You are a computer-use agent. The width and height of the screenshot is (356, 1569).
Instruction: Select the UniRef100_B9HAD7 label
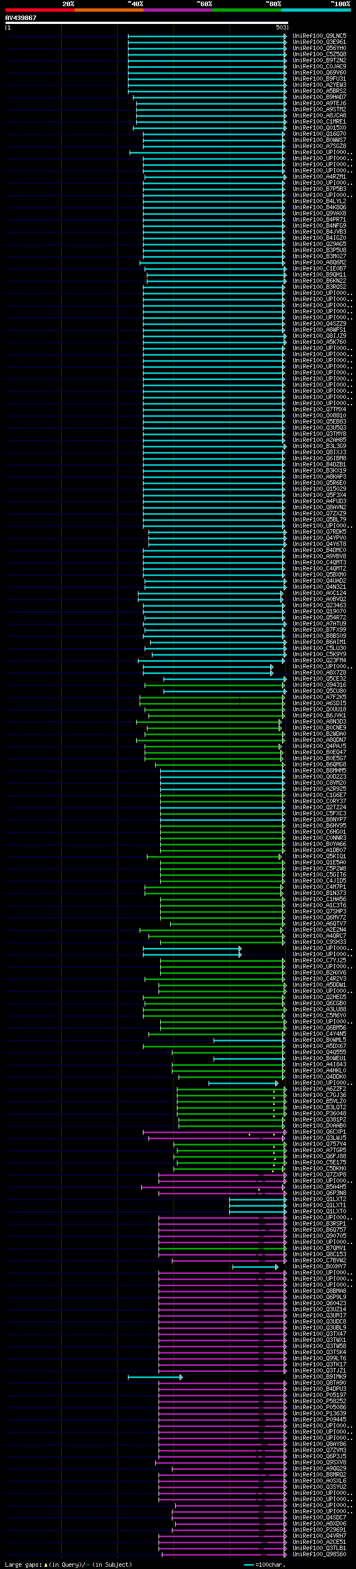[319, 97]
